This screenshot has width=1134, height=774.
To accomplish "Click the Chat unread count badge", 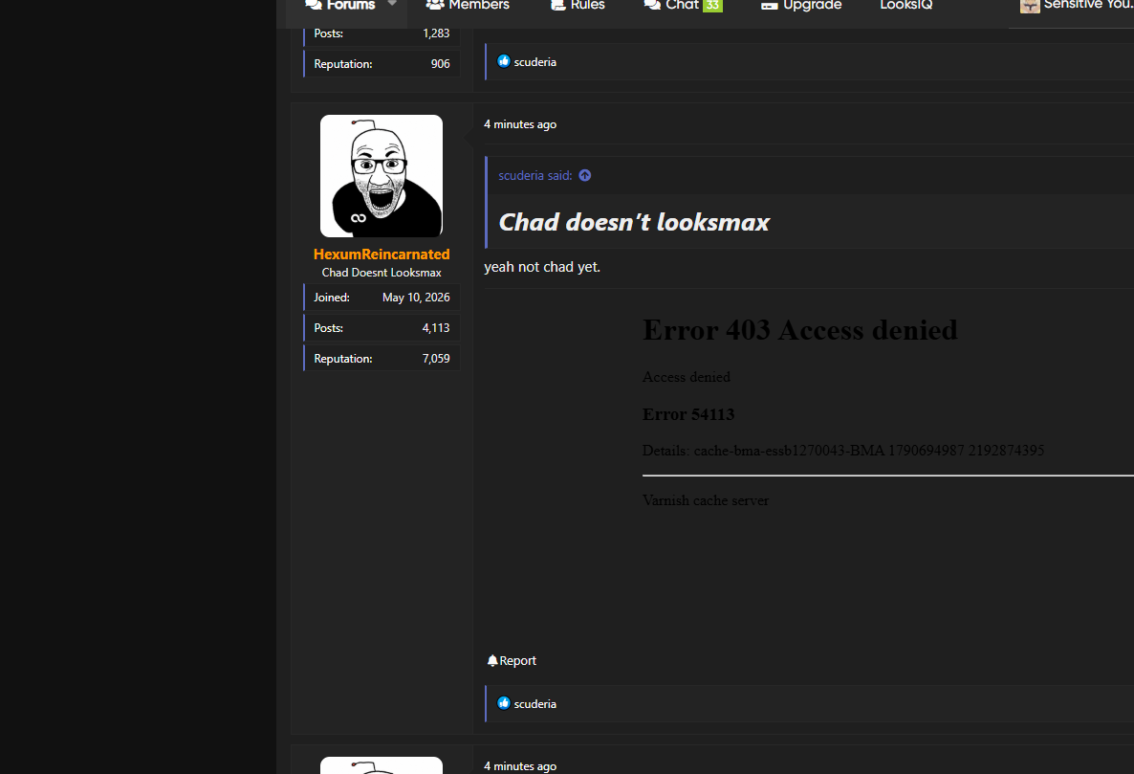I will [713, 6].
